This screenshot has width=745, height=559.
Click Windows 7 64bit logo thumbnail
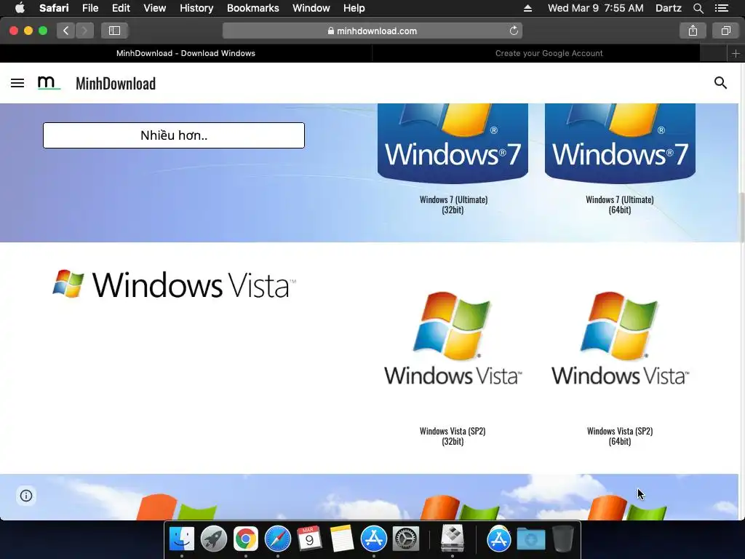[x=620, y=143]
